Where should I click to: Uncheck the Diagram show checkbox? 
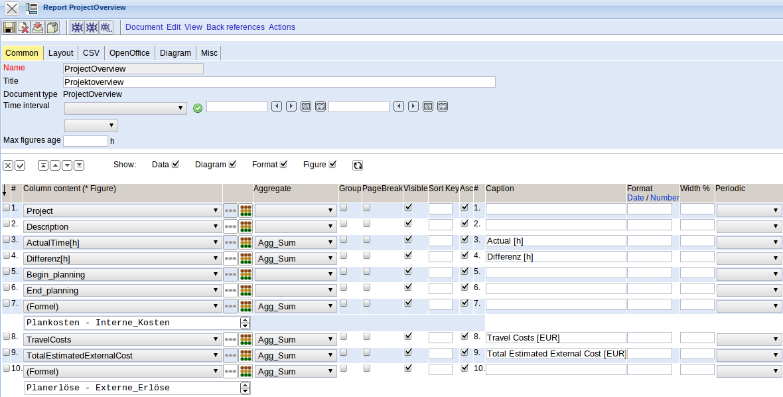point(232,165)
